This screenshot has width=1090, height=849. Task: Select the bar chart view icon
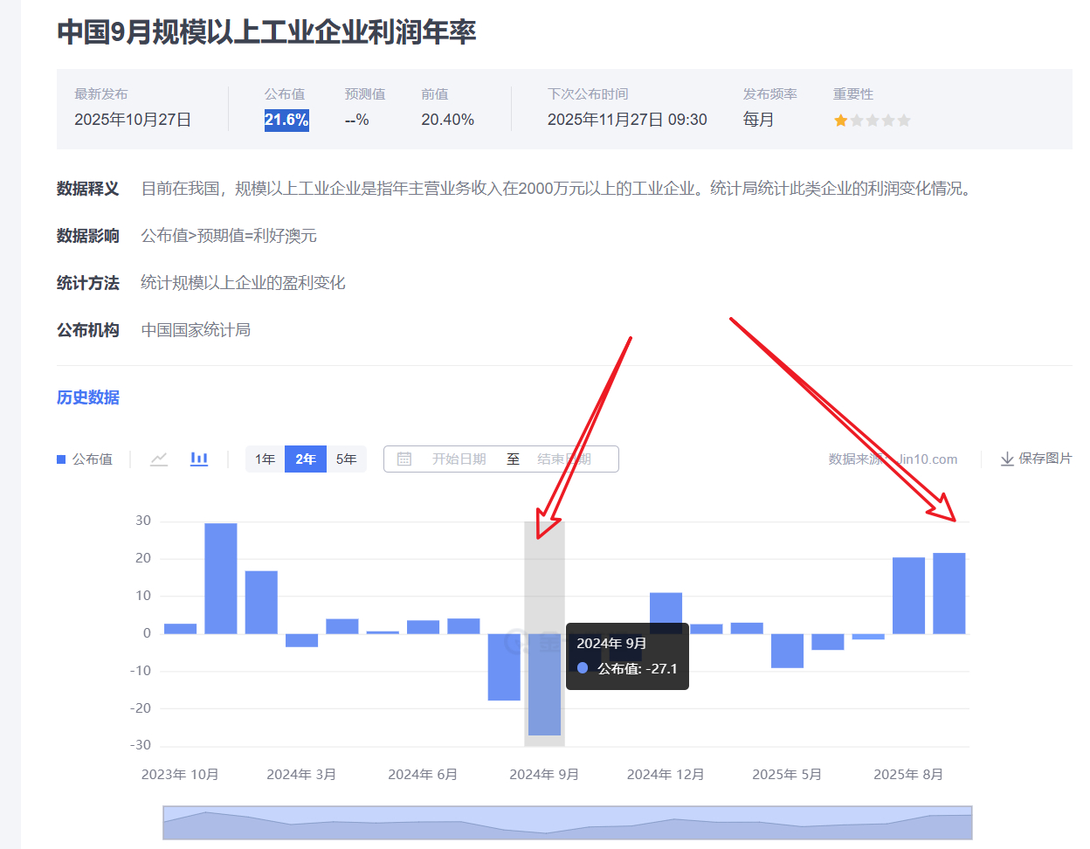[x=198, y=458]
